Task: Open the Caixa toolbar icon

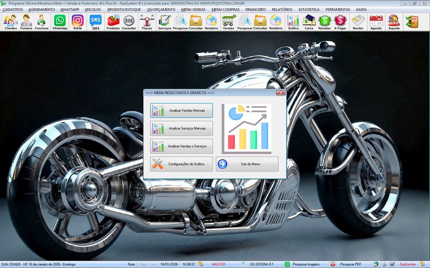Action: pos(309,21)
